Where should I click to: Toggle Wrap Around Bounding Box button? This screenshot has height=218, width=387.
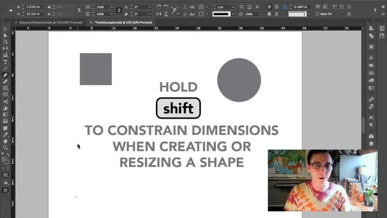[x=276, y=7]
